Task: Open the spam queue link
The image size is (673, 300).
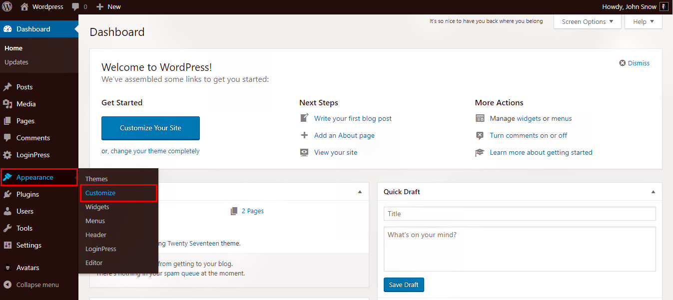Action: [x=181, y=273]
